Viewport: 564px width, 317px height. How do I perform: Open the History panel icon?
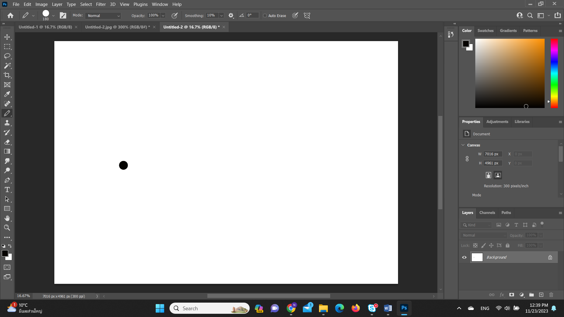point(451,35)
